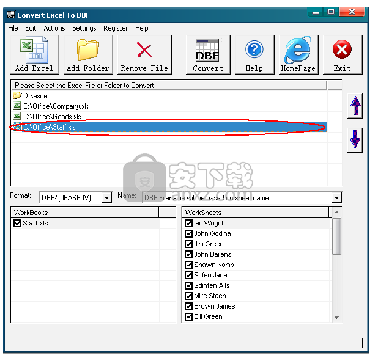378x358 pixels.
Task: Click the WorkSheets scrollbar up arrow
Action: (x=337, y=212)
